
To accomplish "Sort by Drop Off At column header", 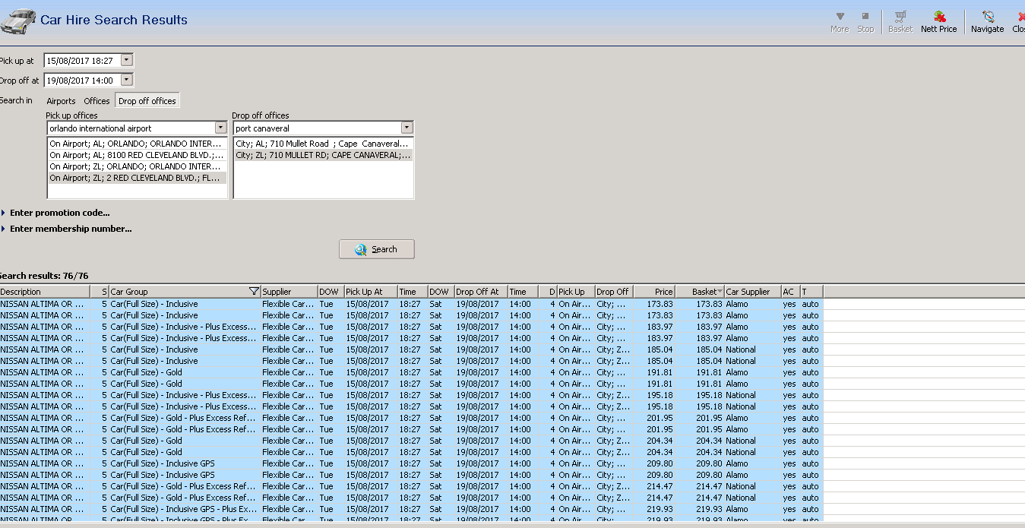I will pyautogui.click(x=481, y=292).
